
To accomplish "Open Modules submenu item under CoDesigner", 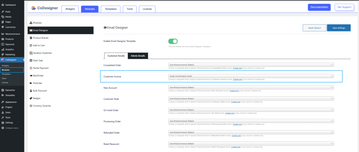I will (x=12, y=70).
